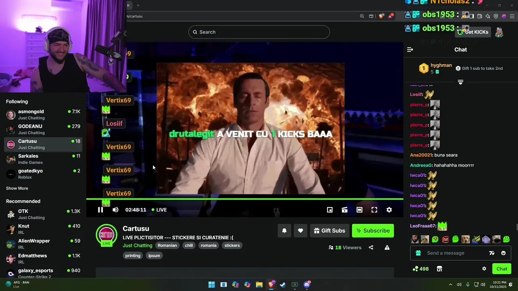Open the Brave hamburger menu
Viewport: 518px width, 291px height.
[x=512, y=16]
